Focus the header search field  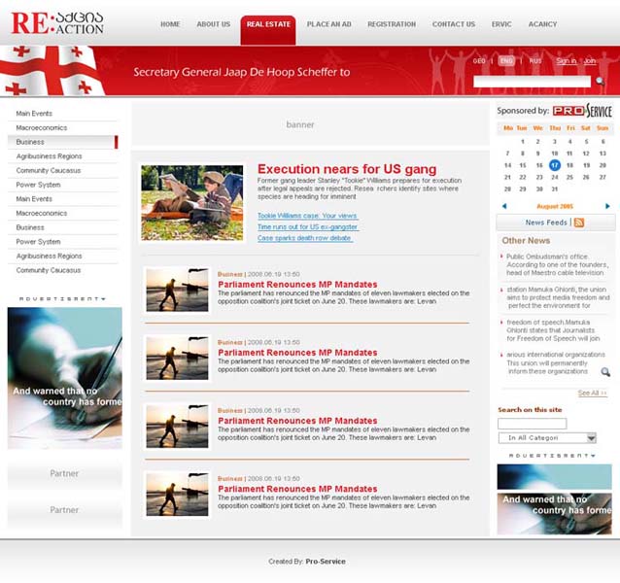[532, 82]
